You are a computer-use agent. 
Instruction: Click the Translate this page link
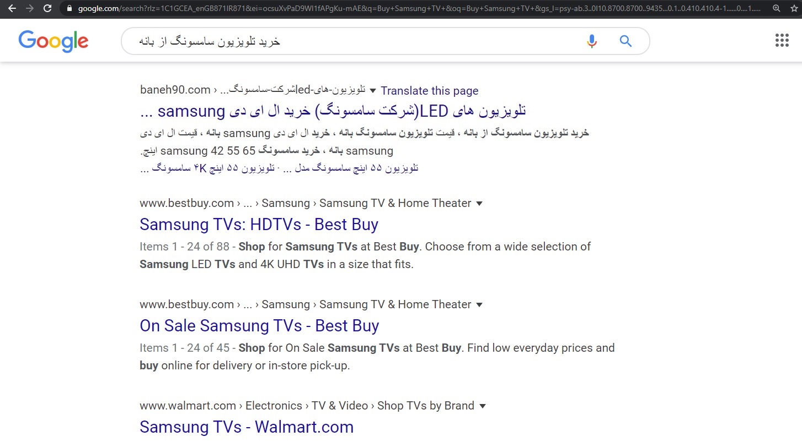(x=429, y=91)
